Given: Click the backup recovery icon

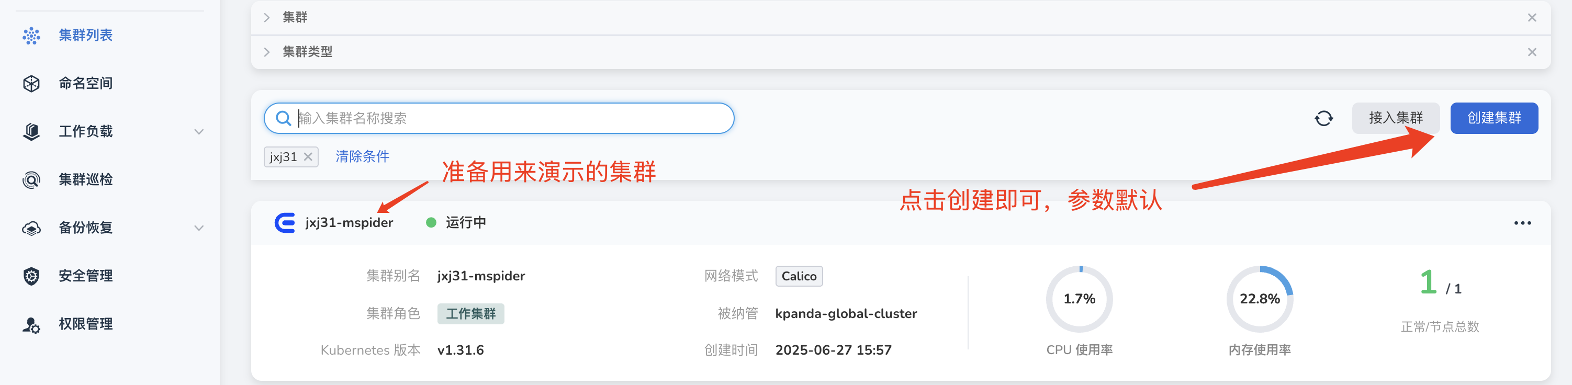Looking at the screenshot, I should (31, 228).
